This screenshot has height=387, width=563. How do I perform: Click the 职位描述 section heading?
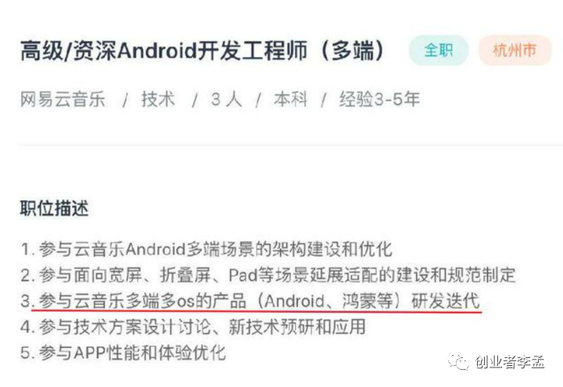point(54,208)
